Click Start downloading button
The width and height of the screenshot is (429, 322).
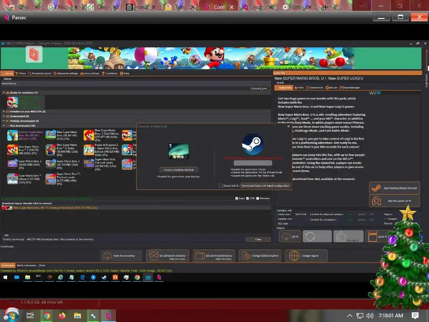point(121,256)
